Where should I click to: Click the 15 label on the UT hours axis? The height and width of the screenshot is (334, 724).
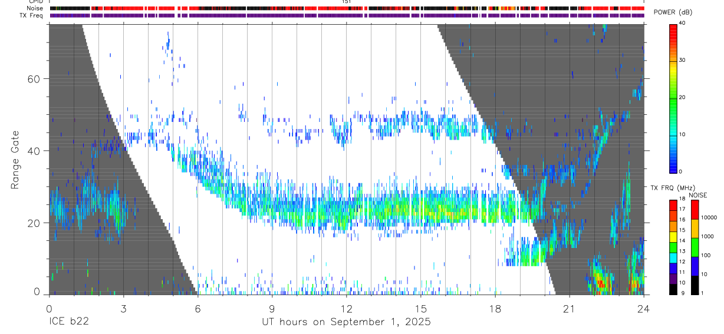click(x=420, y=309)
